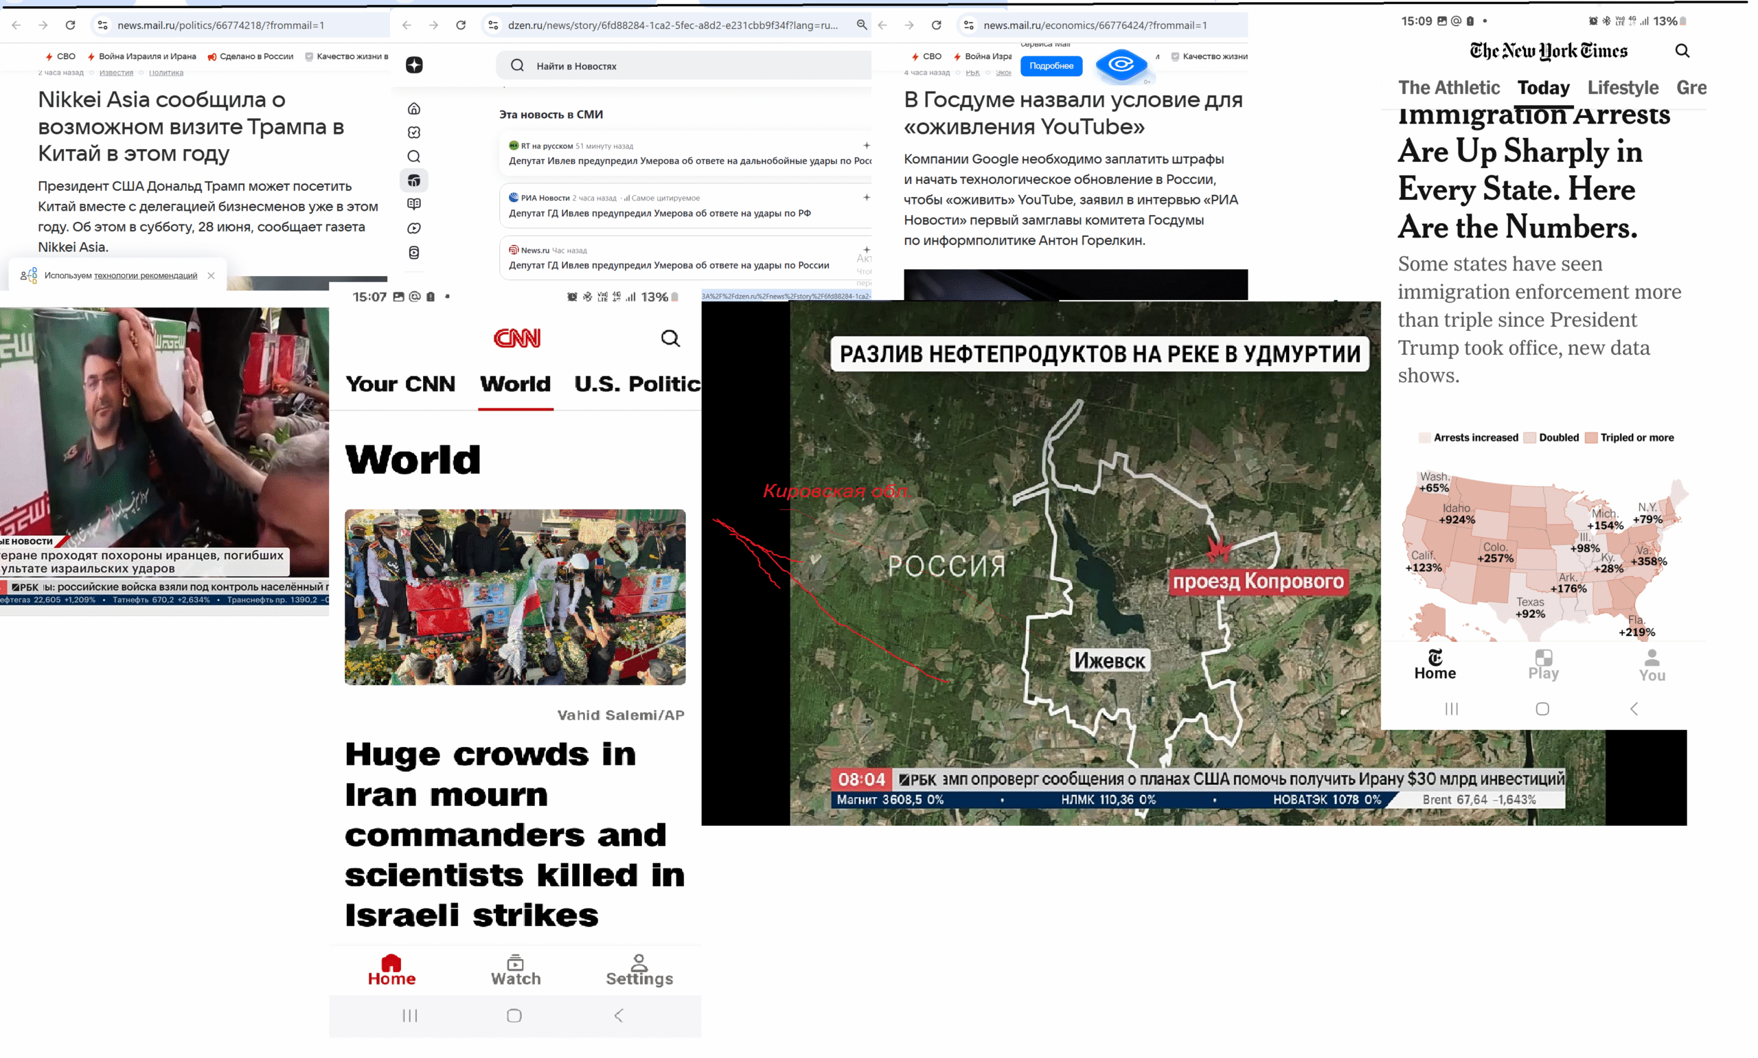
Task: Reload the news.mail.ru politics page
Action: tap(70, 25)
